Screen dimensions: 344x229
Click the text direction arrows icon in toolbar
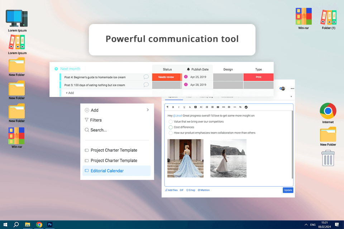(x=240, y=107)
